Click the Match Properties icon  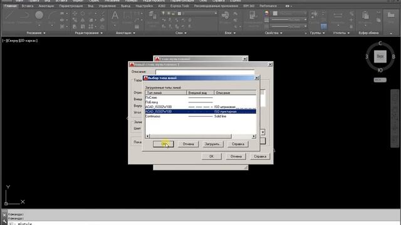coord(253,16)
